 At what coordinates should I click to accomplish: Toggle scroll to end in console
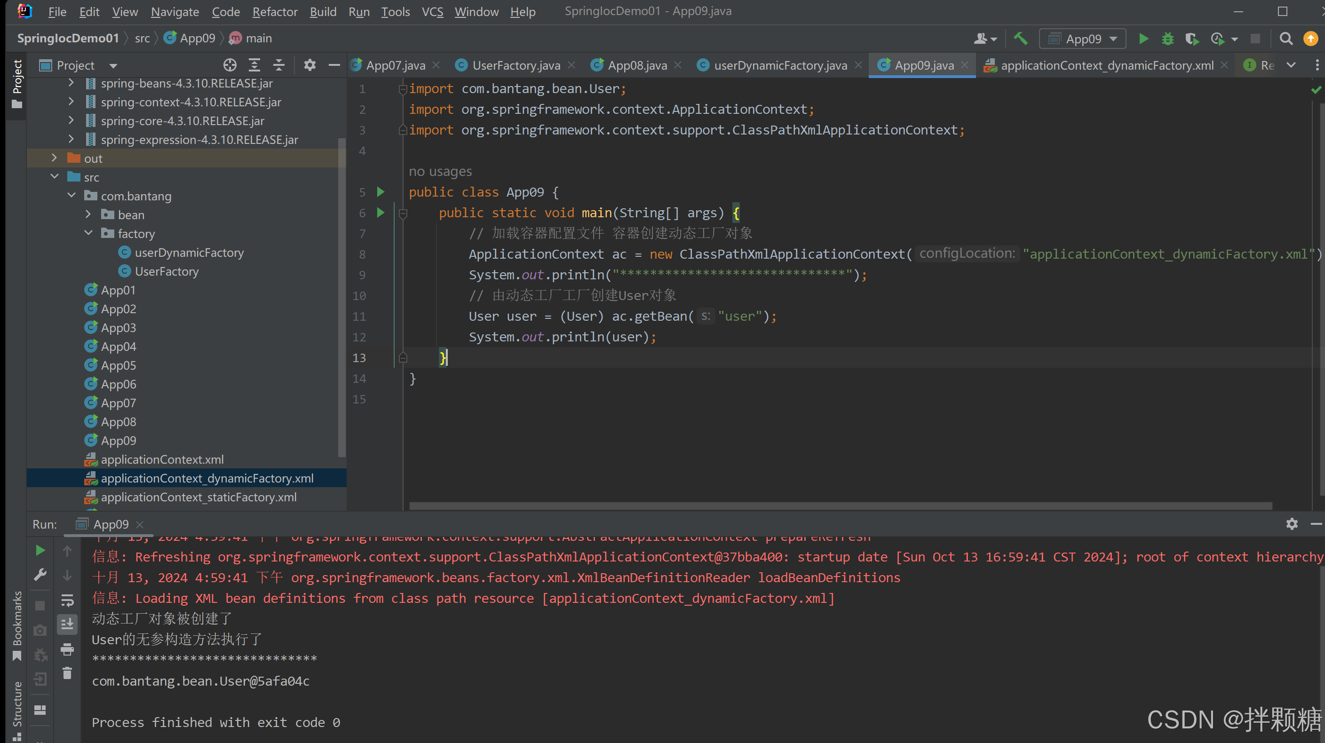point(67,625)
